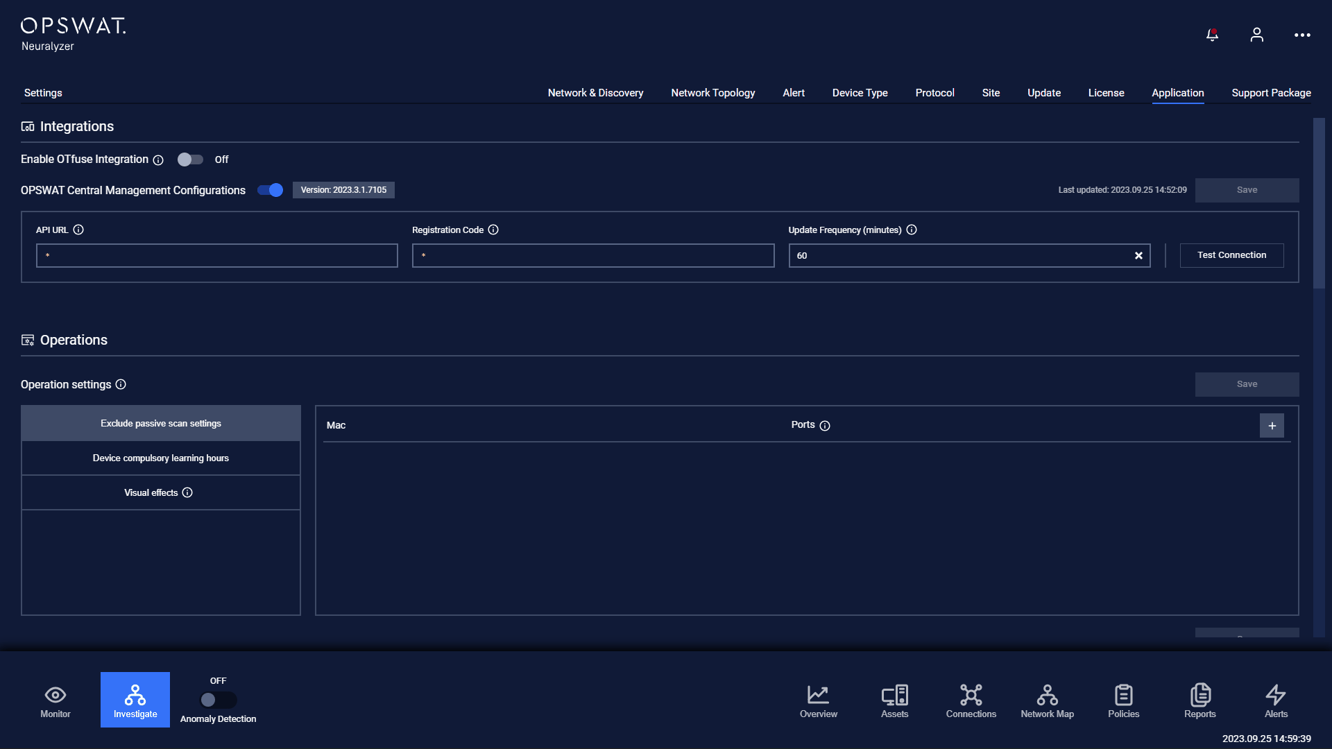Add a row with the plus button
Screen dimensions: 1332x749
[x=1272, y=426]
